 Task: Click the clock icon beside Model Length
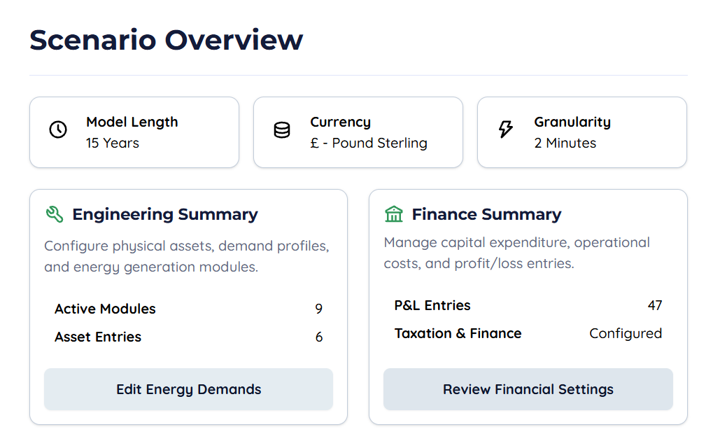pos(58,129)
